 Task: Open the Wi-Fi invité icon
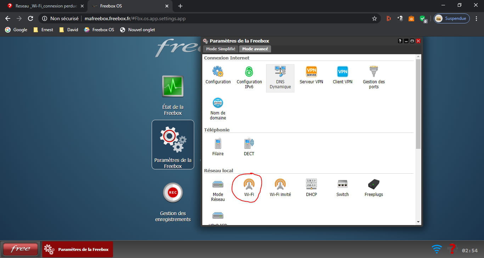(x=280, y=187)
